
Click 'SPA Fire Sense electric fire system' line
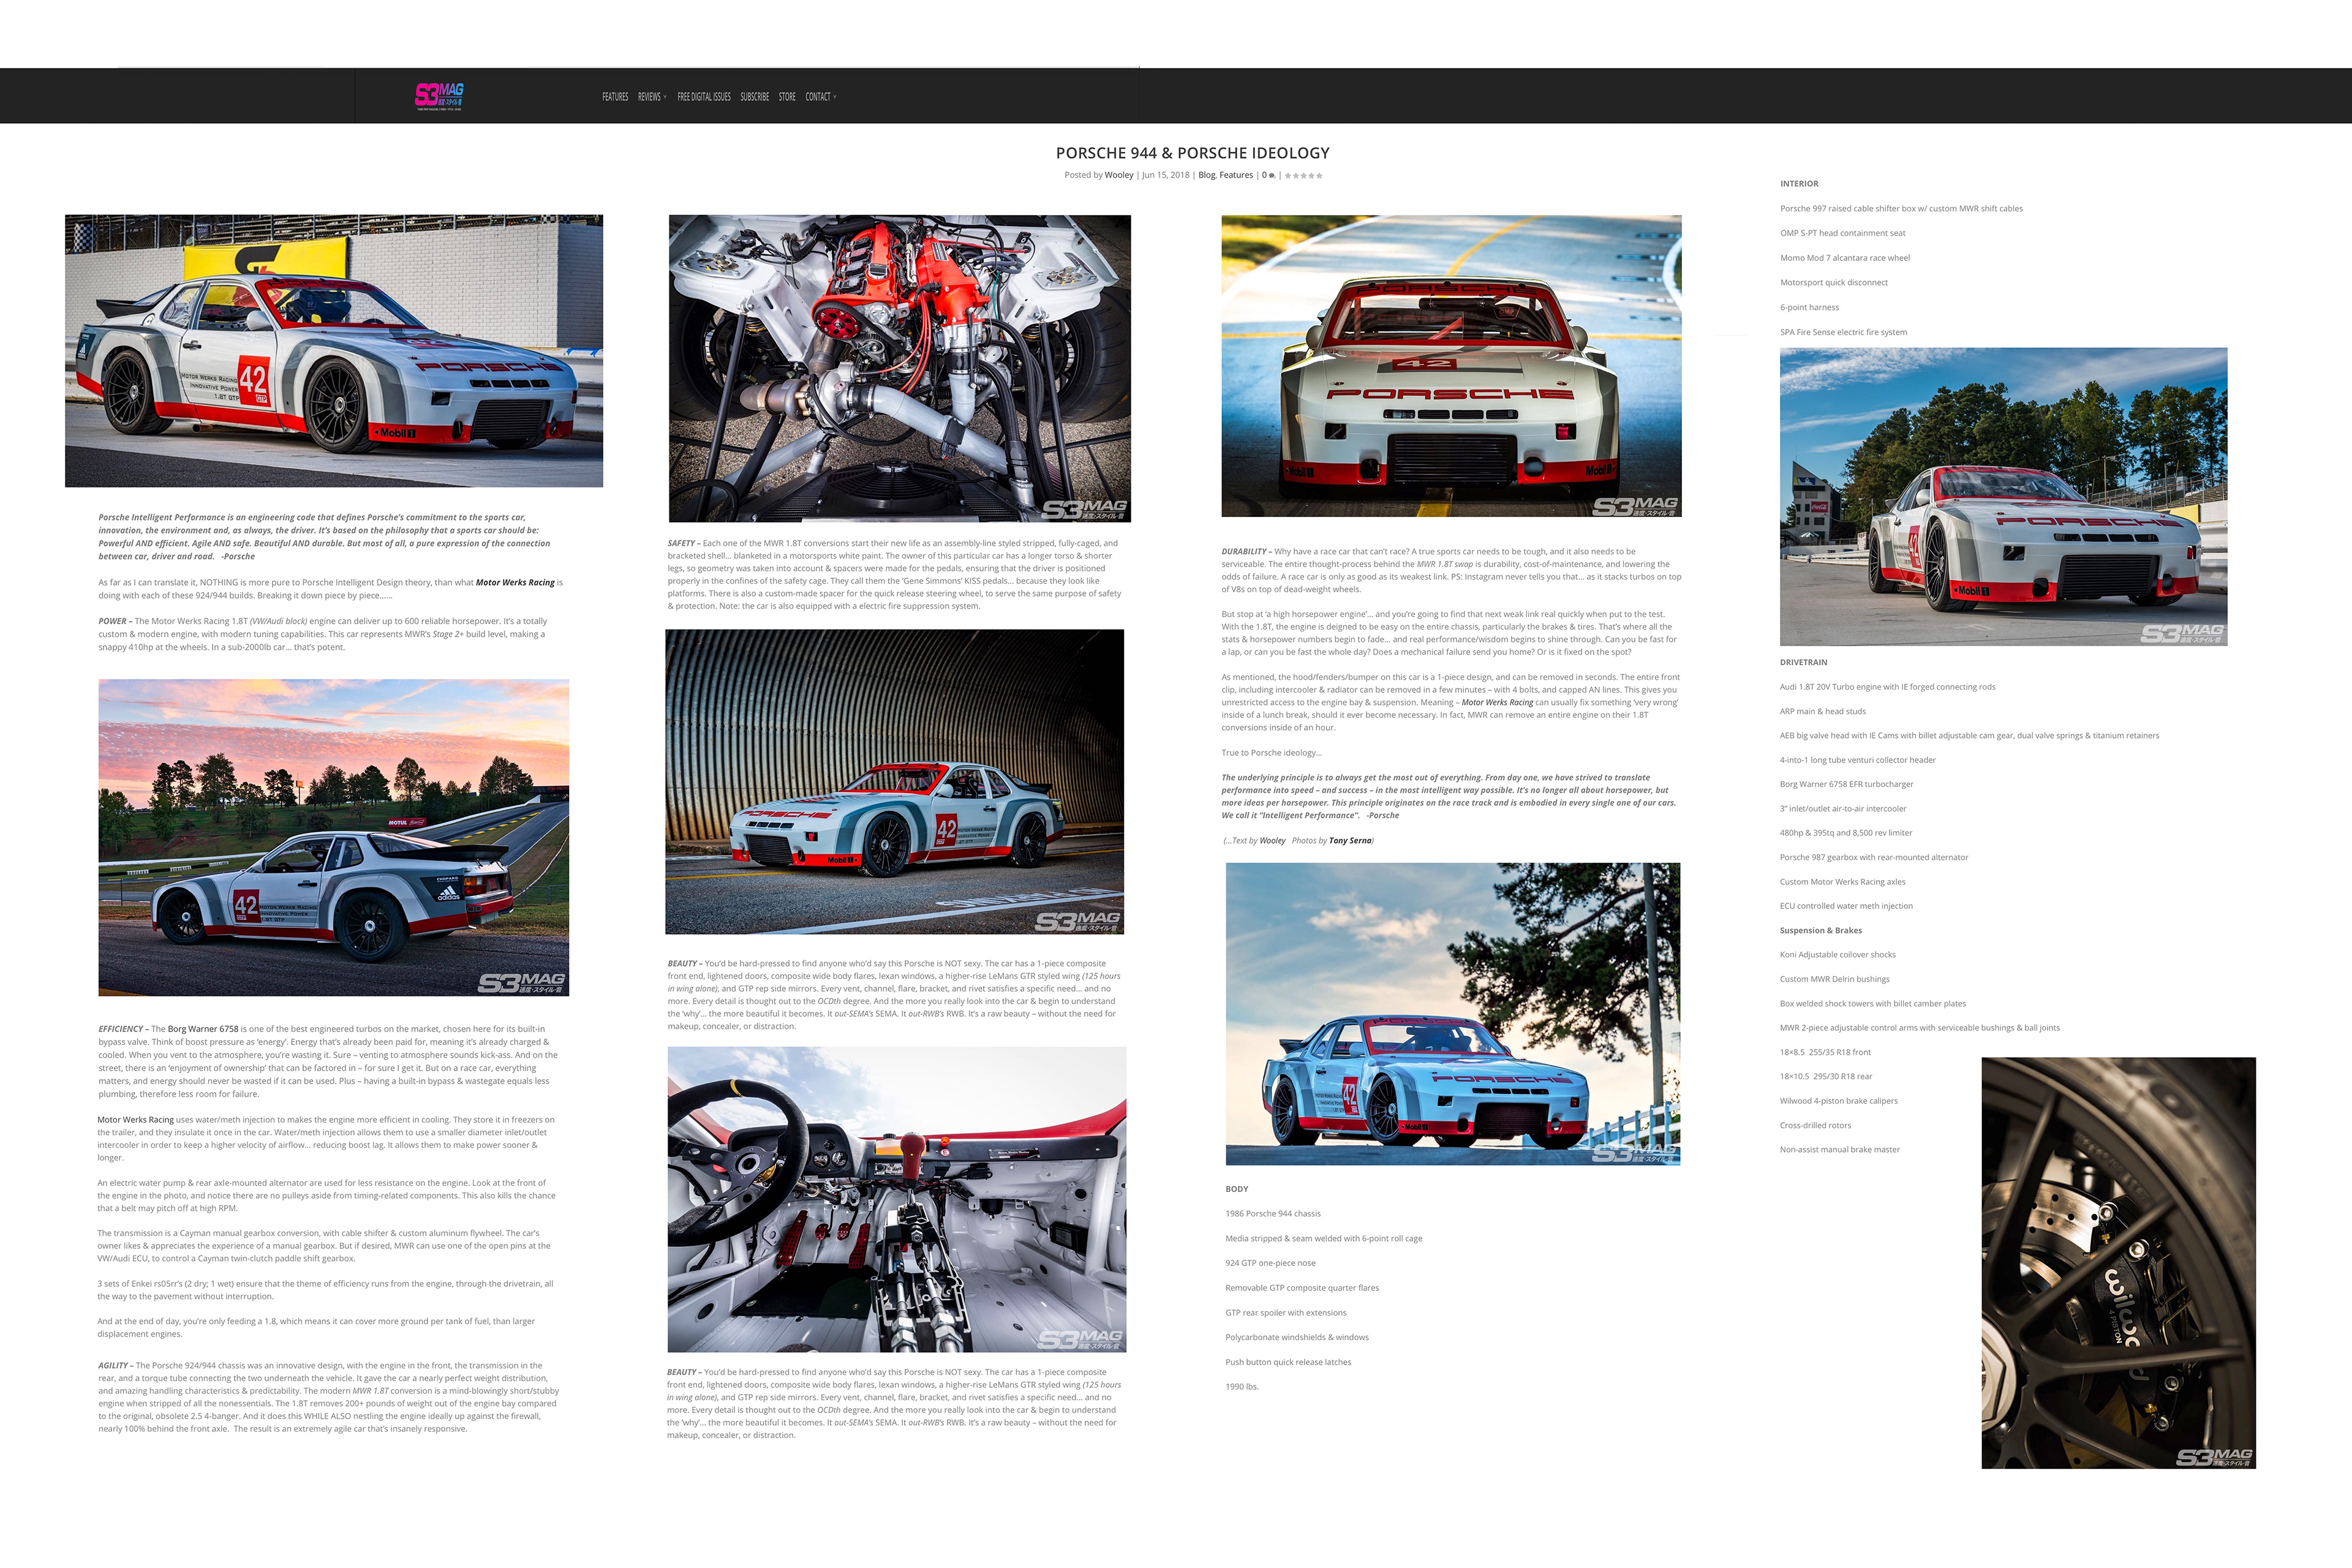[x=1843, y=332]
